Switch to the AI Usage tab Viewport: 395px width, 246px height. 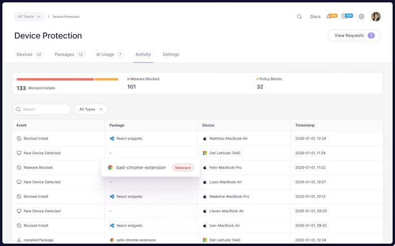[x=110, y=54]
